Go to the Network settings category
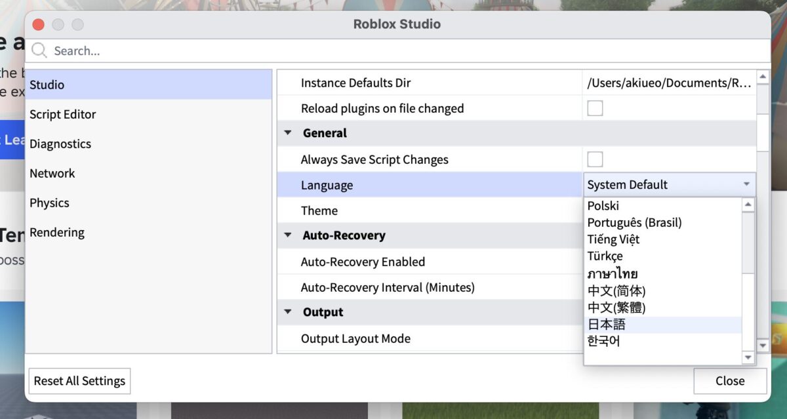Screen dimensions: 787x419 click(52, 173)
